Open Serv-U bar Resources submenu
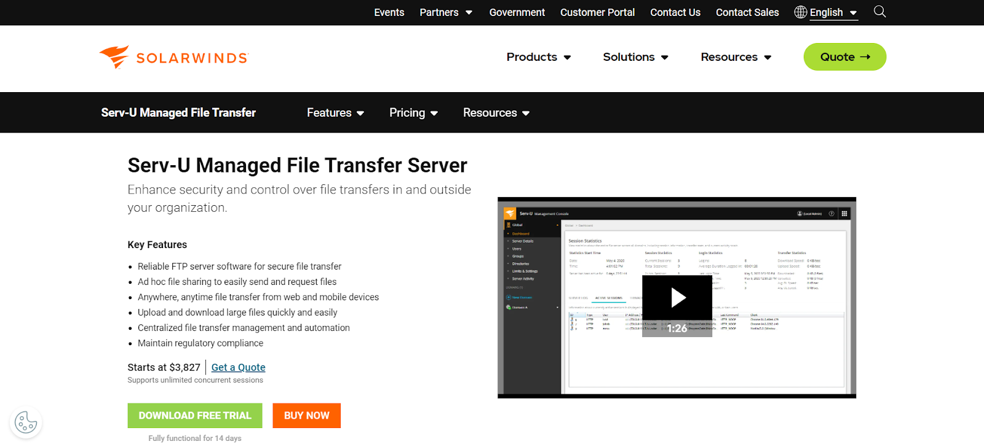Screen dimensions: 984x444 (496, 113)
